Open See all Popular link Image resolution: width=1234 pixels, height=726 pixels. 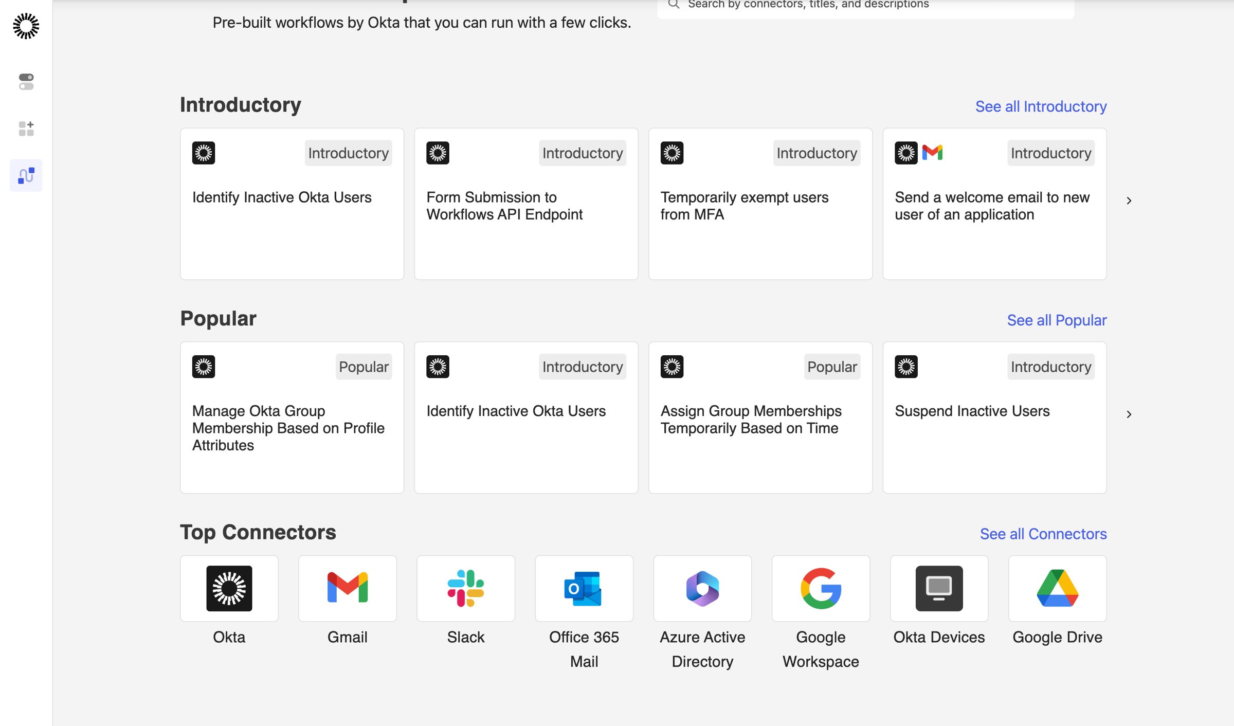[x=1057, y=320]
